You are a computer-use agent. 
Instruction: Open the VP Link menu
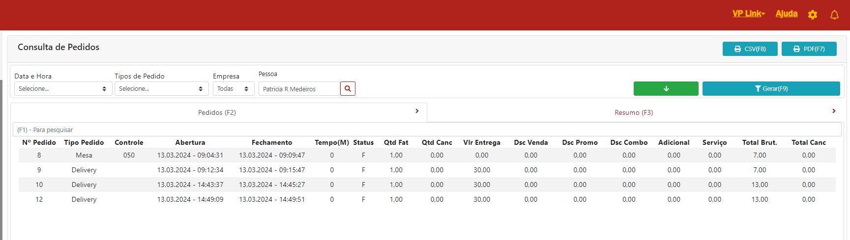[x=748, y=14]
